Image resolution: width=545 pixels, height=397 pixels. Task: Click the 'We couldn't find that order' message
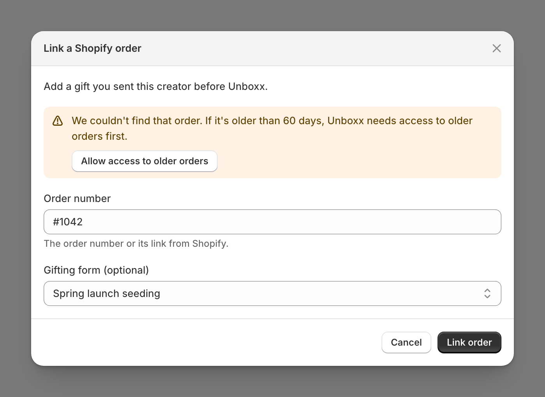point(272,128)
